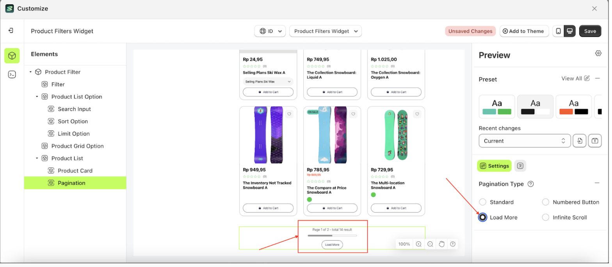Image resolution: width=612 pixels, height=267 pixels.
Task: Click the zoom in magnifier icon
Action: [x=418, y=244]
